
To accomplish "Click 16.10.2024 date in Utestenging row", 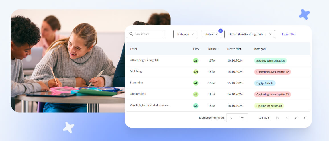I will 235,94.
